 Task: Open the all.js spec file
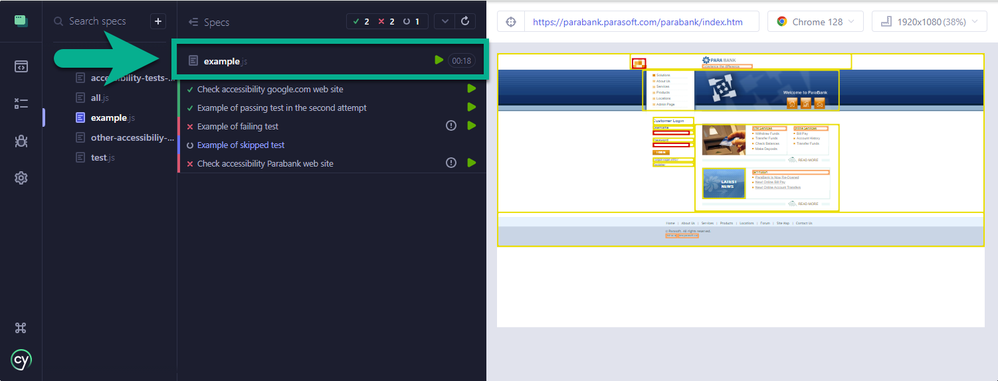(x=100, y=98)
